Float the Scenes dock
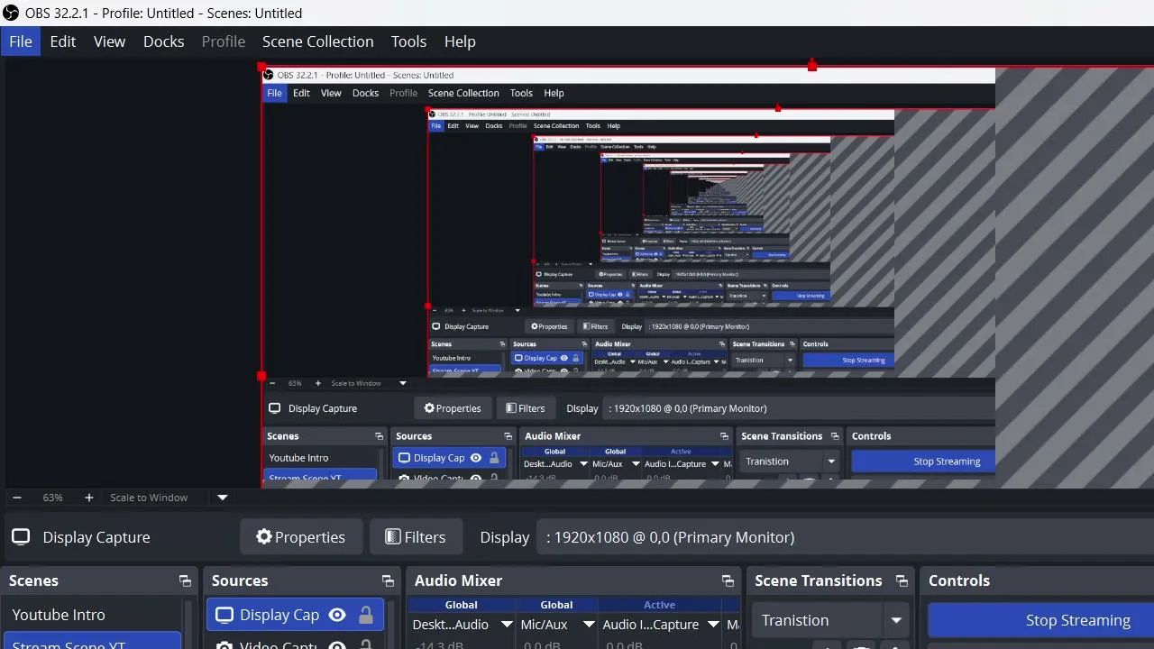 coord(185,580)
